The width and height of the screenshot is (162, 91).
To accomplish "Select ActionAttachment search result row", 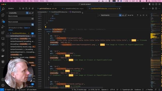I will click(x=21, y=36).
